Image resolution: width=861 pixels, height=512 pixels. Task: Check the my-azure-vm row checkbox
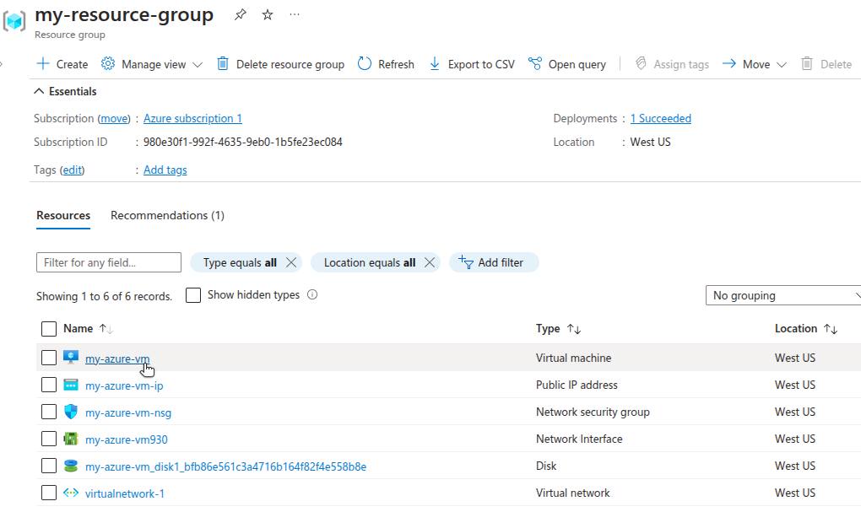click(49, 358)
